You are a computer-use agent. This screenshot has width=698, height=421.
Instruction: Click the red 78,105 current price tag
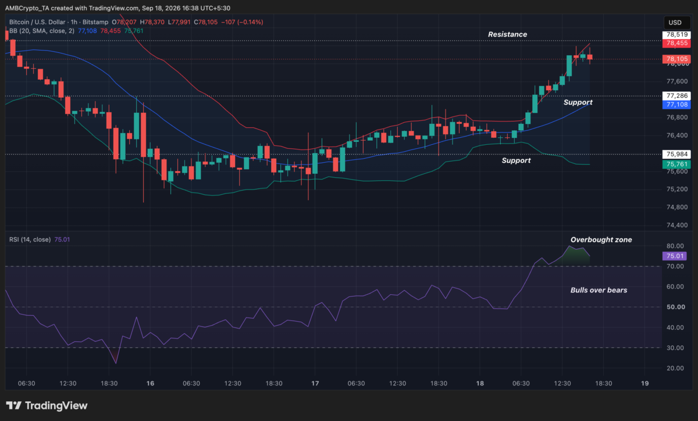click(675, 59)
